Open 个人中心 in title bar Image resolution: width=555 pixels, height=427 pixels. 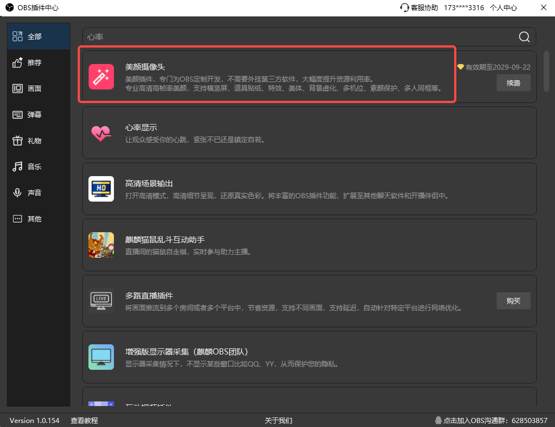click(503, 7)
